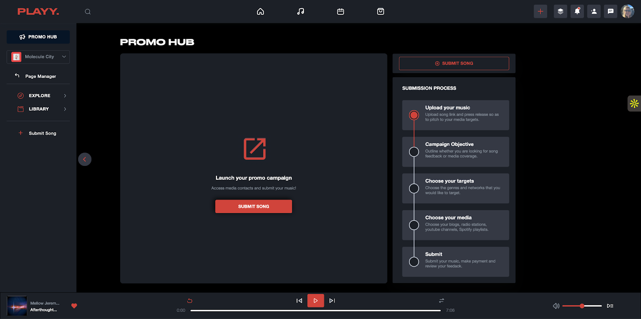This screenshot has width=641, height=319.
Task: Select Submit Song in the sidebar
Action: pos(42,133)
